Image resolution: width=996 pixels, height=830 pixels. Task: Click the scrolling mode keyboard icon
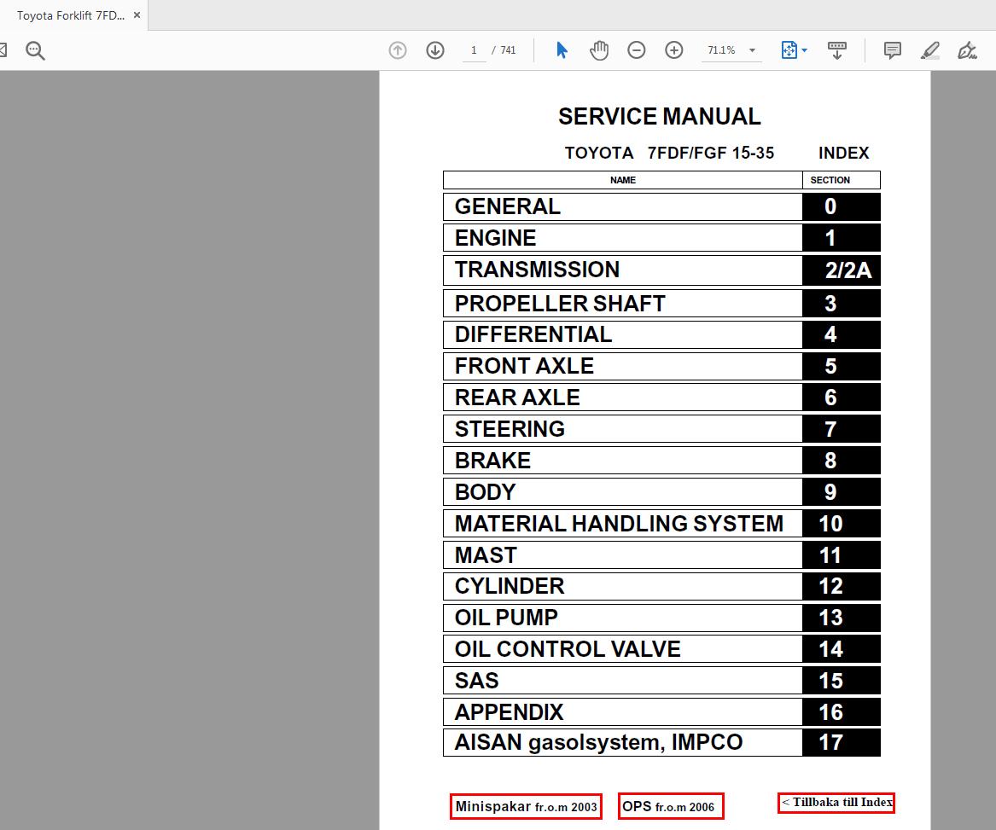tap(836, 50)
